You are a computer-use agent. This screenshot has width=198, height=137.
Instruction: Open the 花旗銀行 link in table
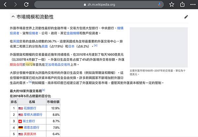coord(30,108)
